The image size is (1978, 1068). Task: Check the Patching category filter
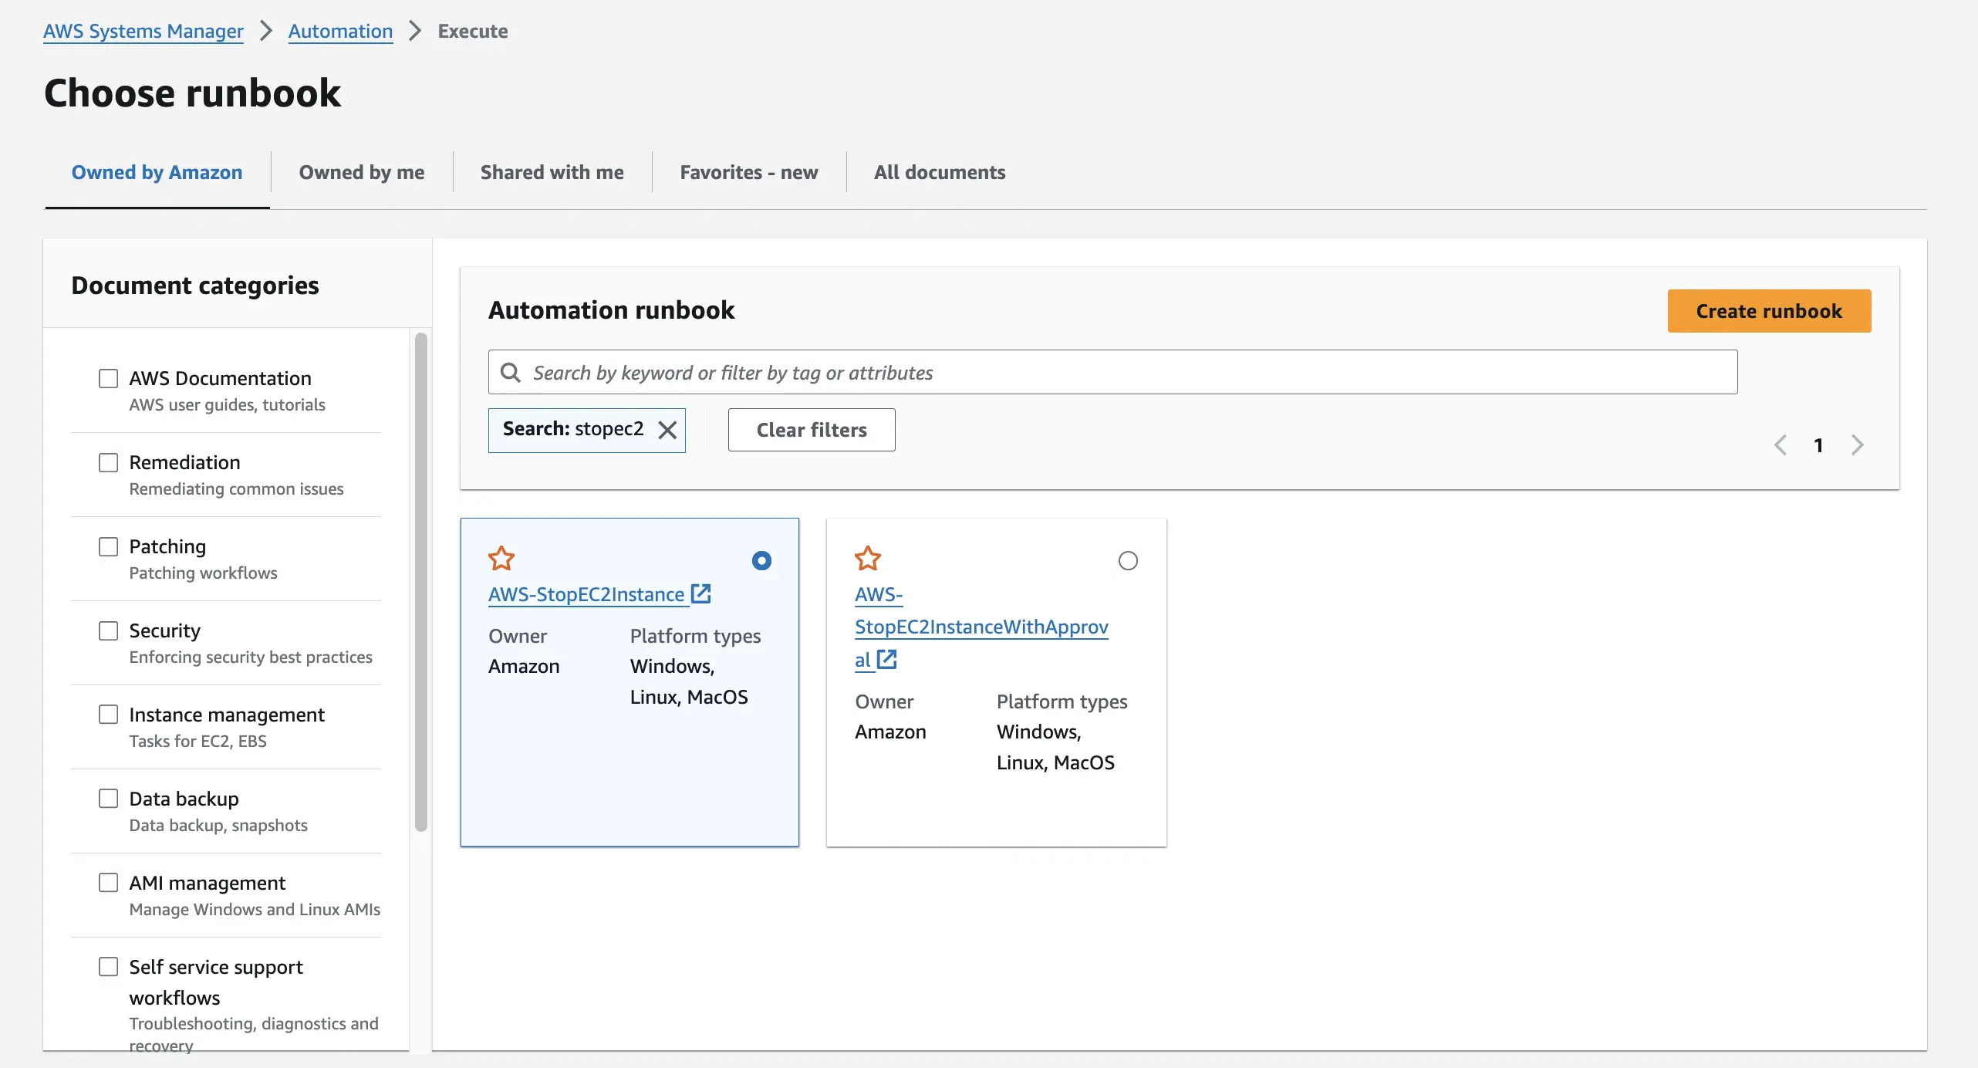pos(108,546)
